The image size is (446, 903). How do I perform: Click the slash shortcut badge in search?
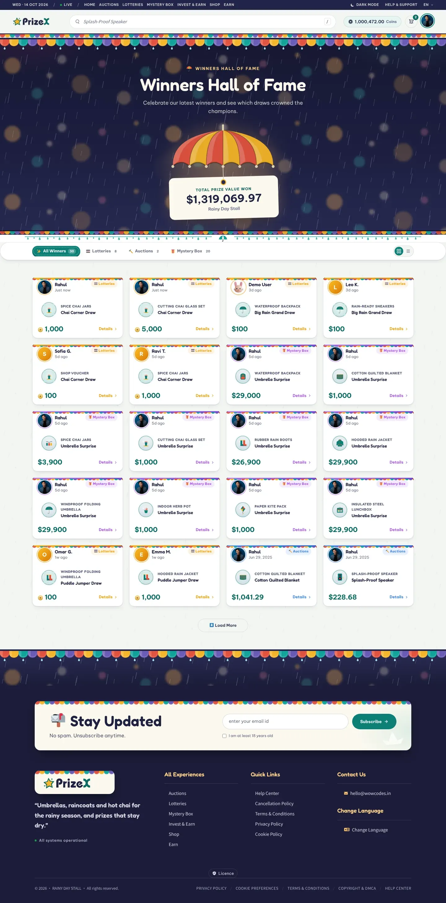[327, 22]
